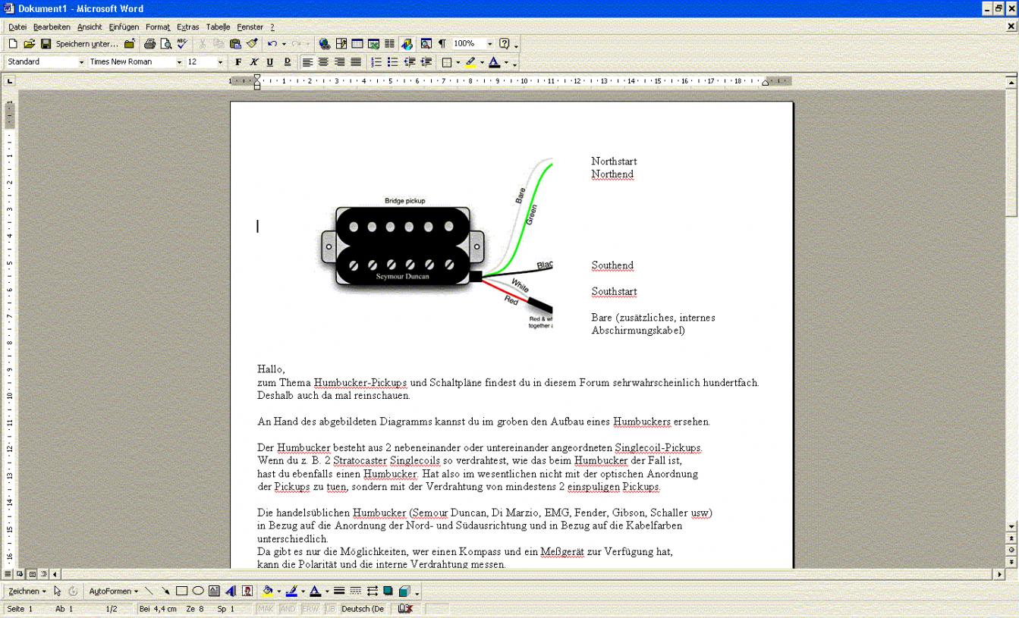Open the Extras menu
The image size is (1019, 618).
coord(188,27)
